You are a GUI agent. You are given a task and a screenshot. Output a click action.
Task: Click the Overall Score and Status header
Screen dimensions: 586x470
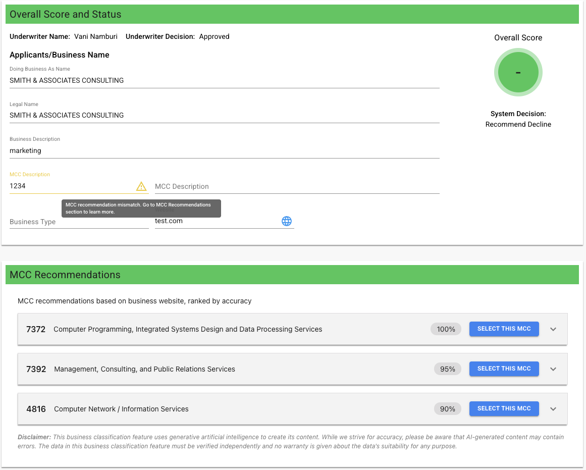click(292, 14)
